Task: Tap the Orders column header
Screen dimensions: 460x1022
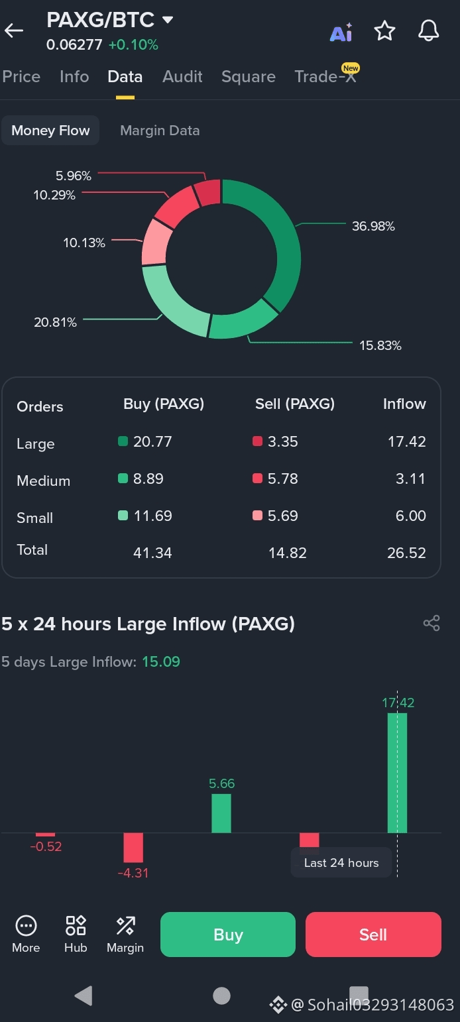Action: click(x=40, y=406)
